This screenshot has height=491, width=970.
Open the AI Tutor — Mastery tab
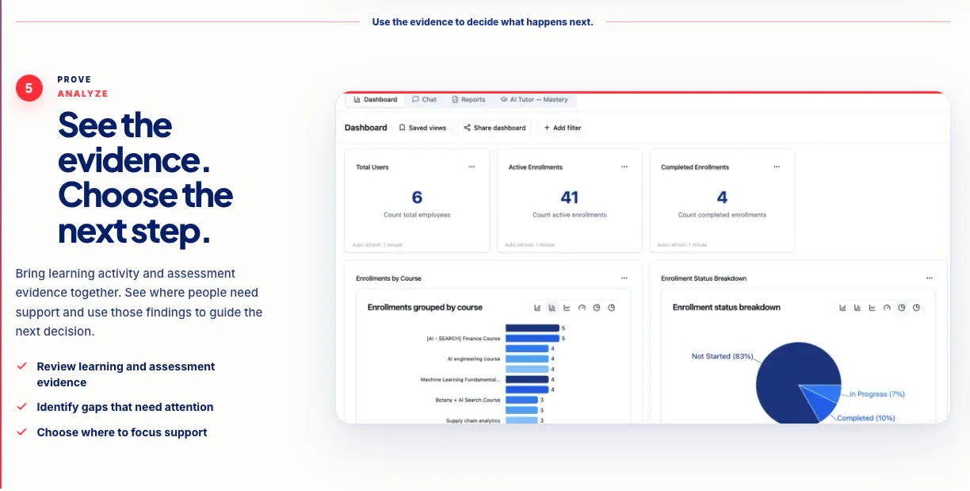pyautogui.click(x=533, y=100)
